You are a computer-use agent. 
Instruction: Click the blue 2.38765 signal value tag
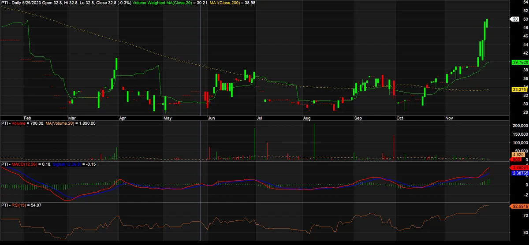pyautogui.click(x=519, y=174)
